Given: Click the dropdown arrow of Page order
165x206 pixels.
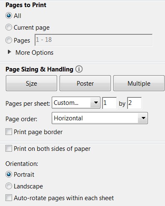Looking at the screenshot, I should point(143,118).
